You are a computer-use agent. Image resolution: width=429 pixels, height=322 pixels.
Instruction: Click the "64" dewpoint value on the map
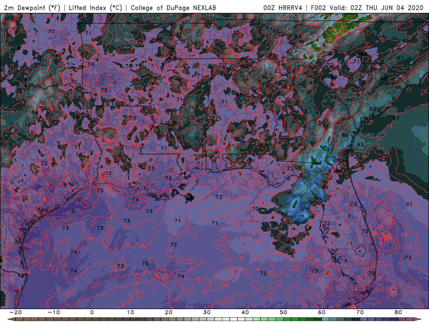coord(35,112)
